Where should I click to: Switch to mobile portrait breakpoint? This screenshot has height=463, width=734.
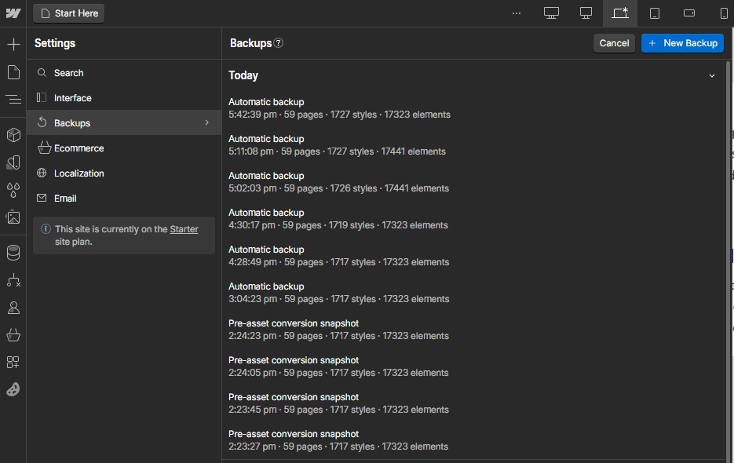point(724,13)
